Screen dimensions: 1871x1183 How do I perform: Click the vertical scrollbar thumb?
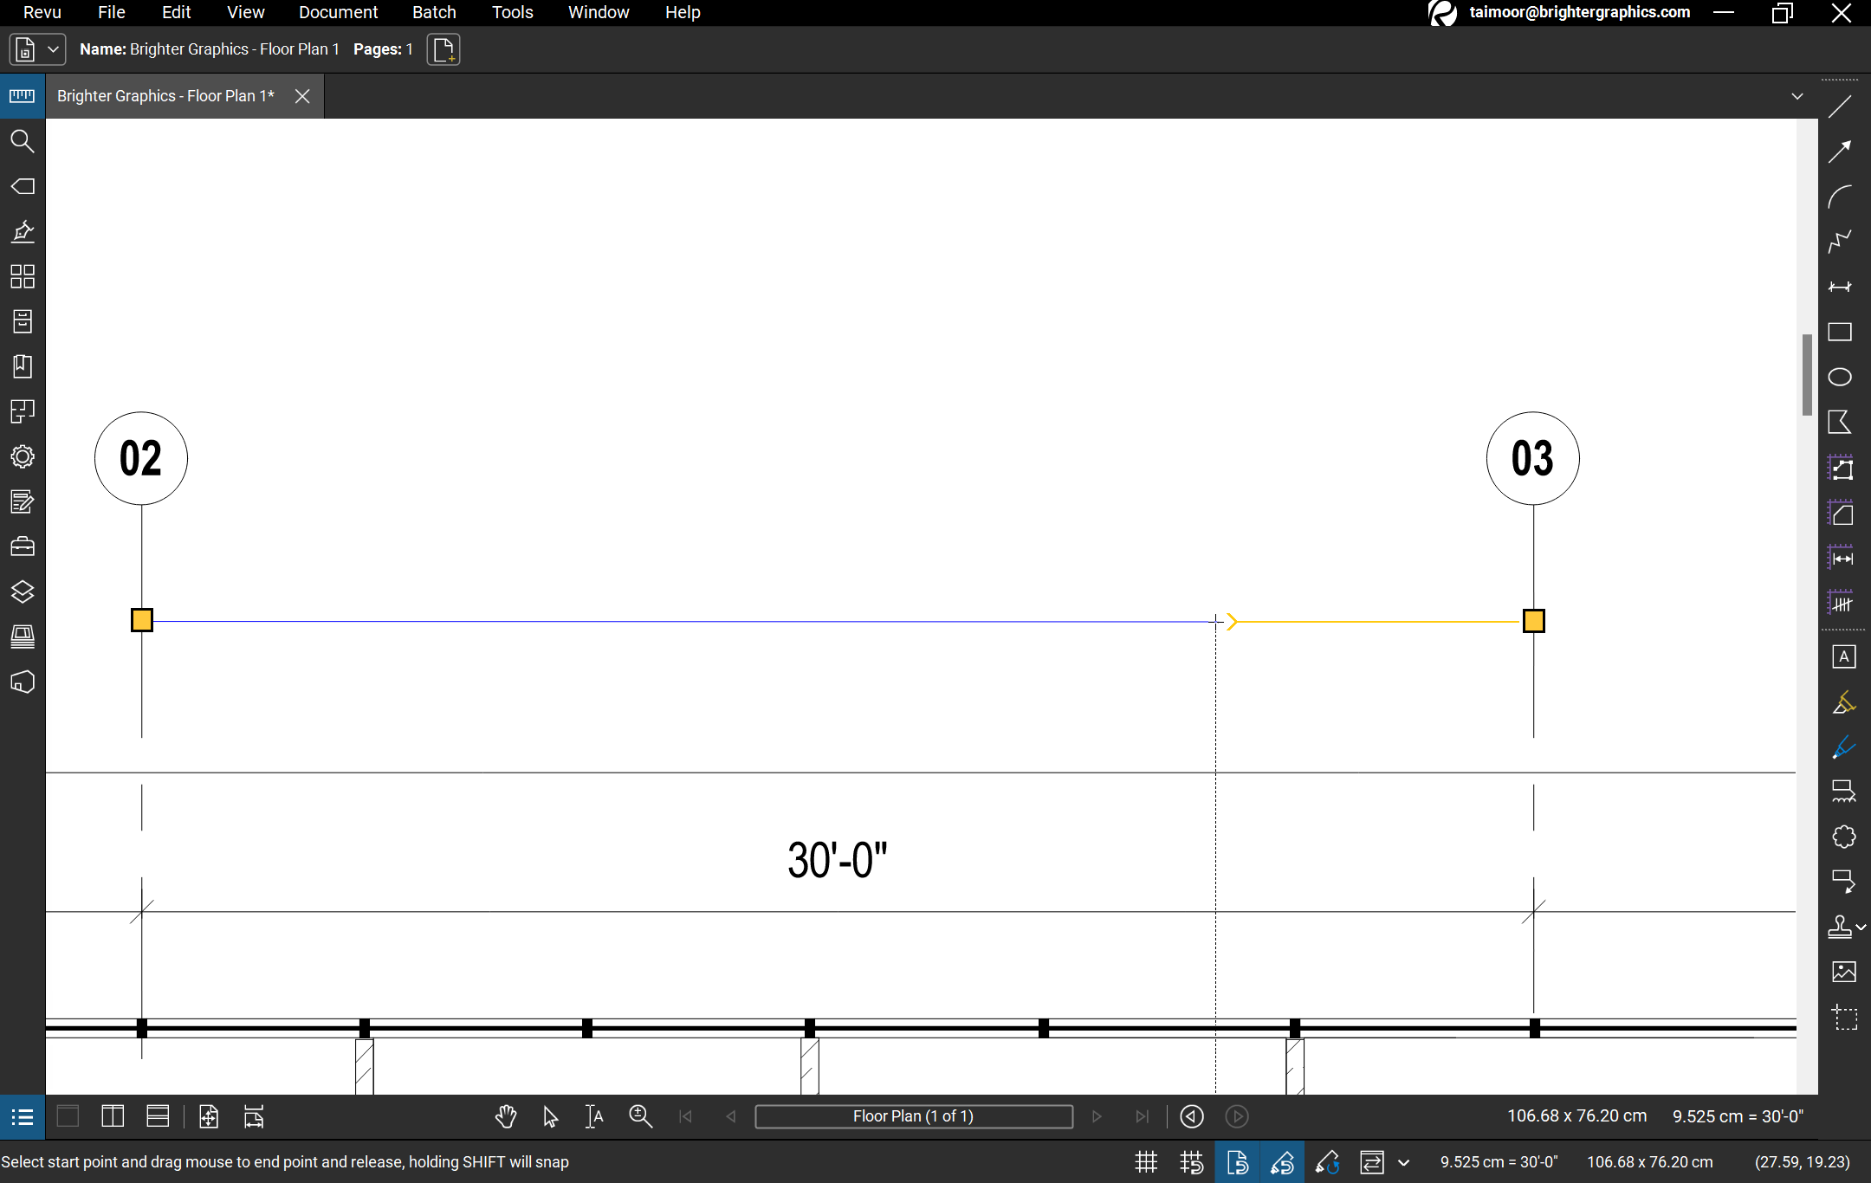click(1807, 374)
